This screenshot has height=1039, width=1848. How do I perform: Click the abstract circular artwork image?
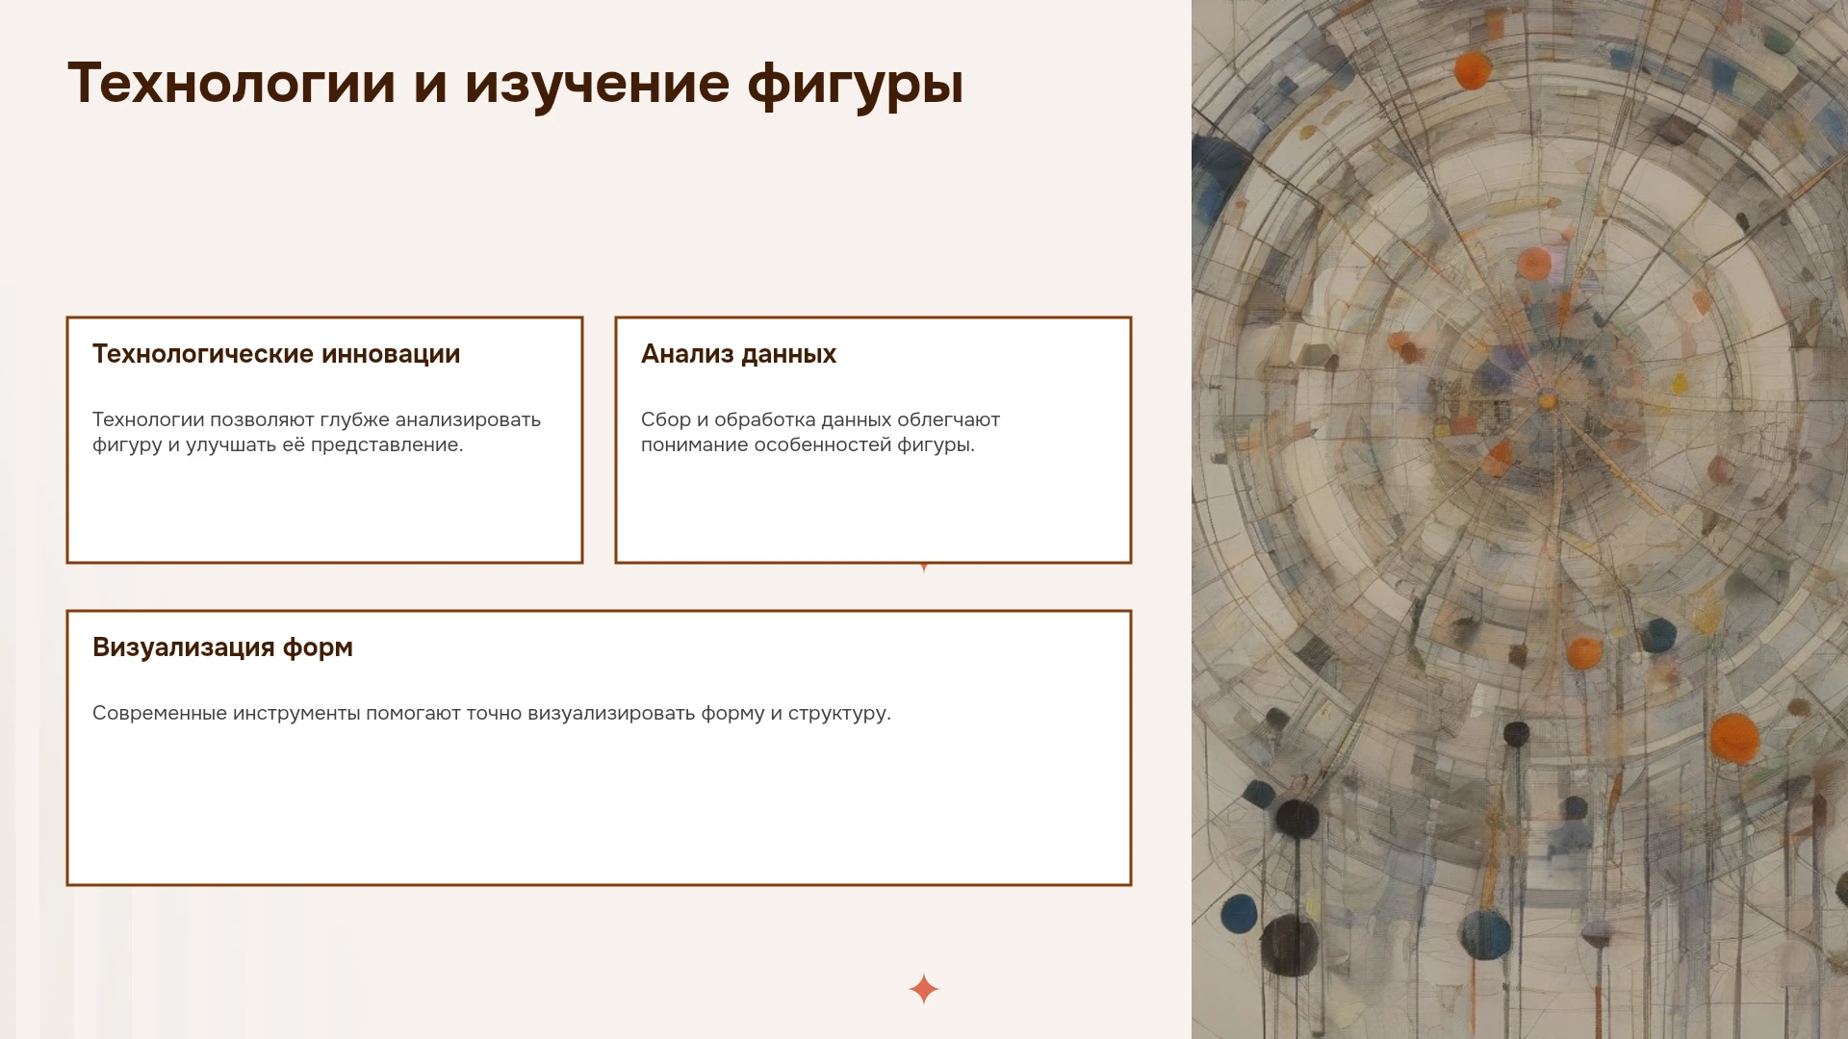[1520, 519]
